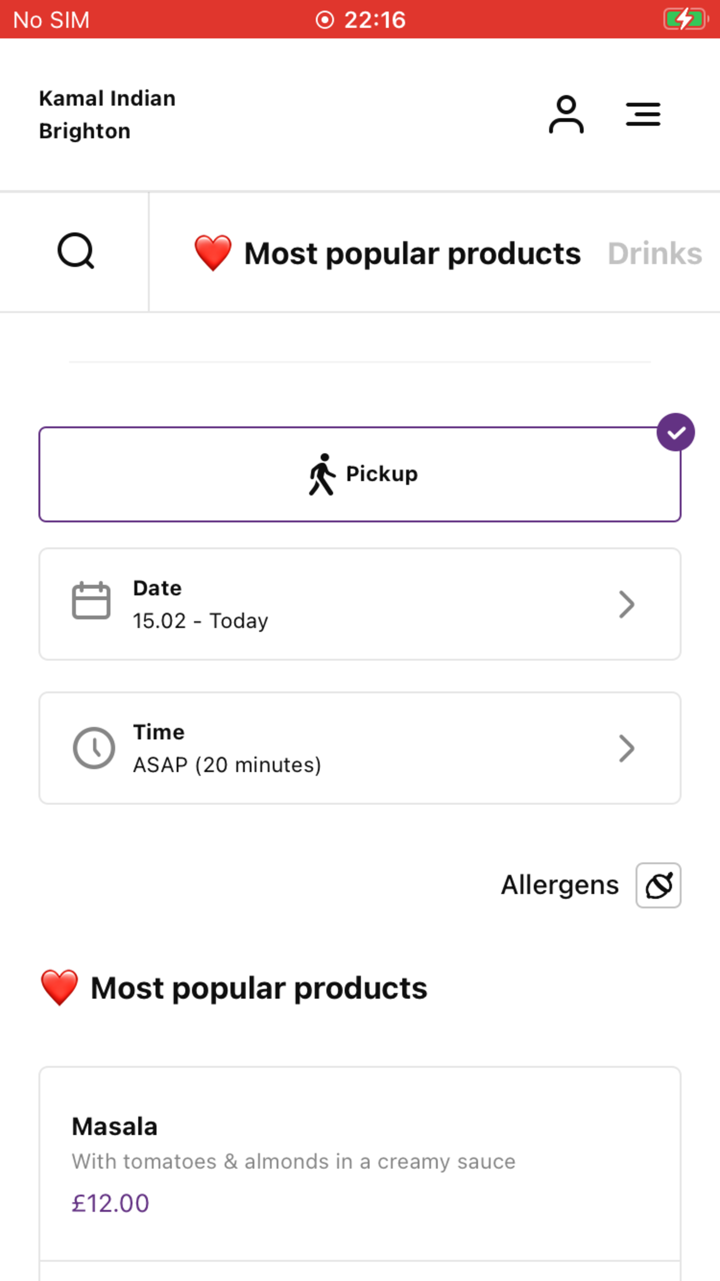Expand the Time chevron arrow
Image resolution: width=720 pixels, height=1281 pixels.
[x=627, y=748]
